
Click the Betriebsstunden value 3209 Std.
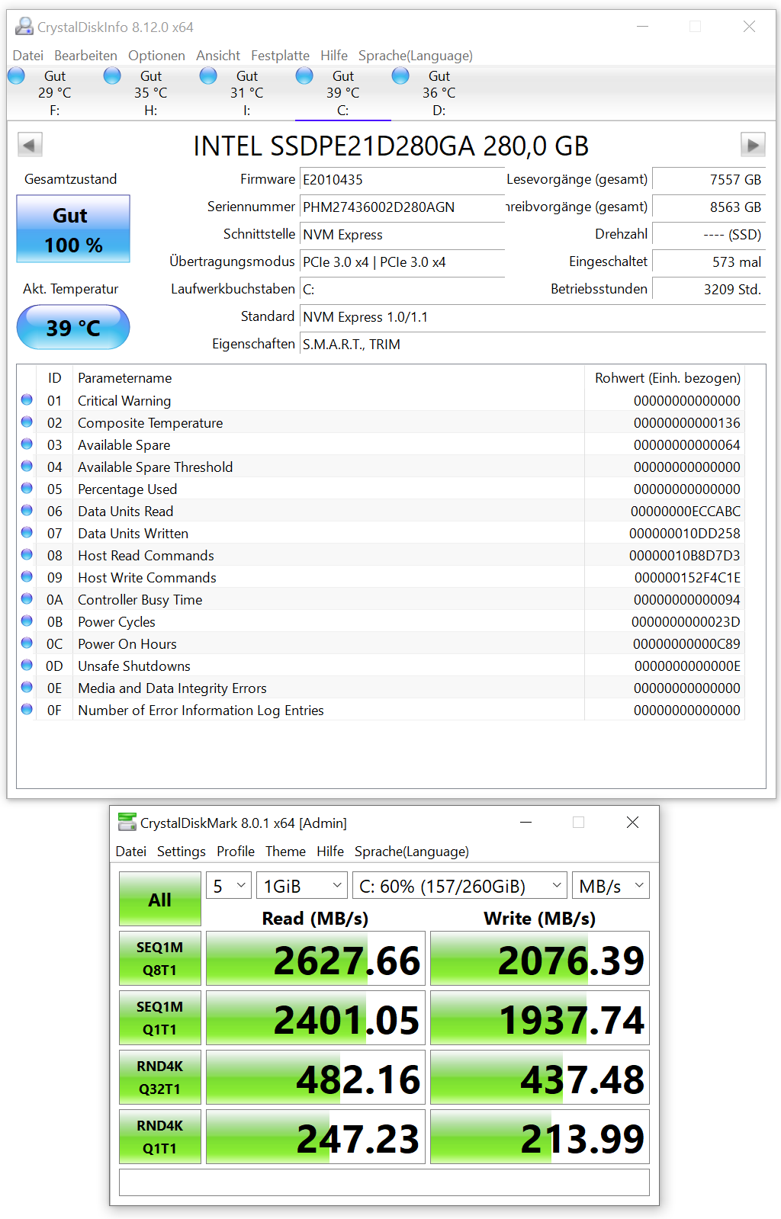(709, 290)
